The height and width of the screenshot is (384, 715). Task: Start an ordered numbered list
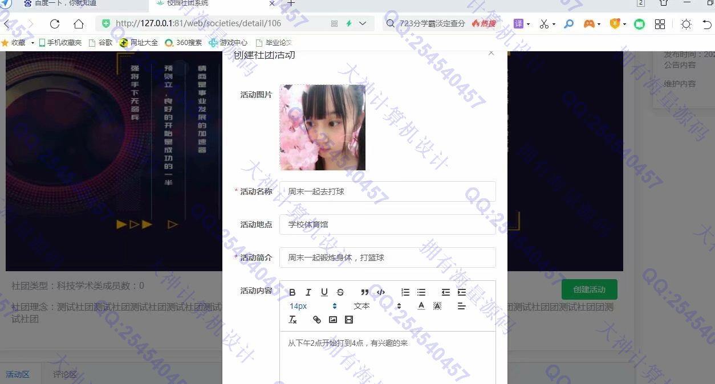click(405, 292)
